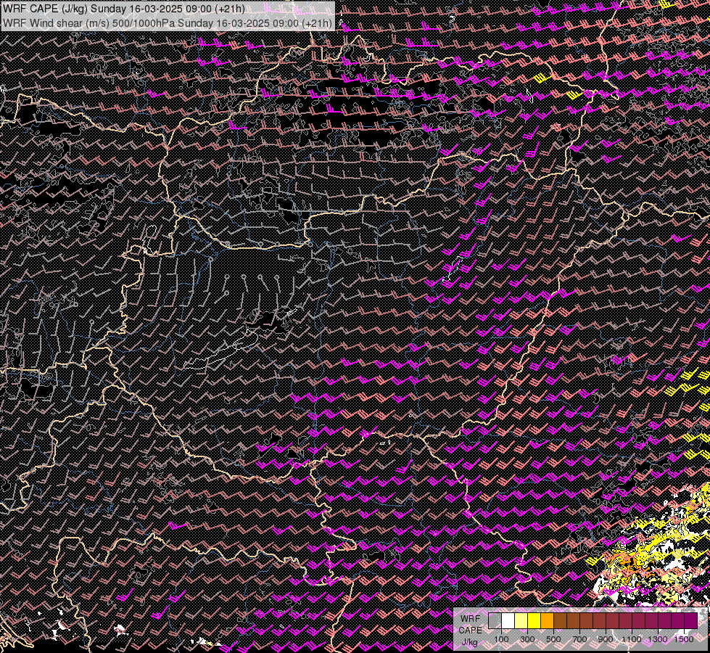The width and height of the screenshot is (710, 653).
Task: Click the '100' legend value label
Action: click(501, 639)
